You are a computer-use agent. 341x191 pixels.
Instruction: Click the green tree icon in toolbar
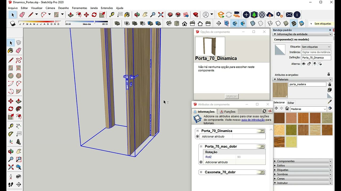(254, 15)
